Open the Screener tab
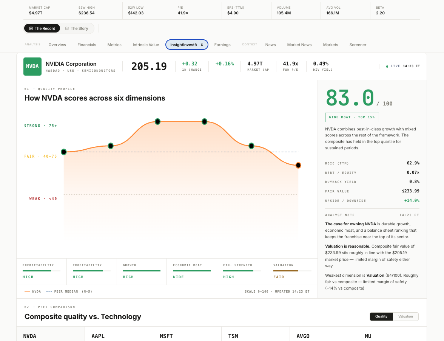The height and width of the screenshot is (341, 444). [358, 45]
